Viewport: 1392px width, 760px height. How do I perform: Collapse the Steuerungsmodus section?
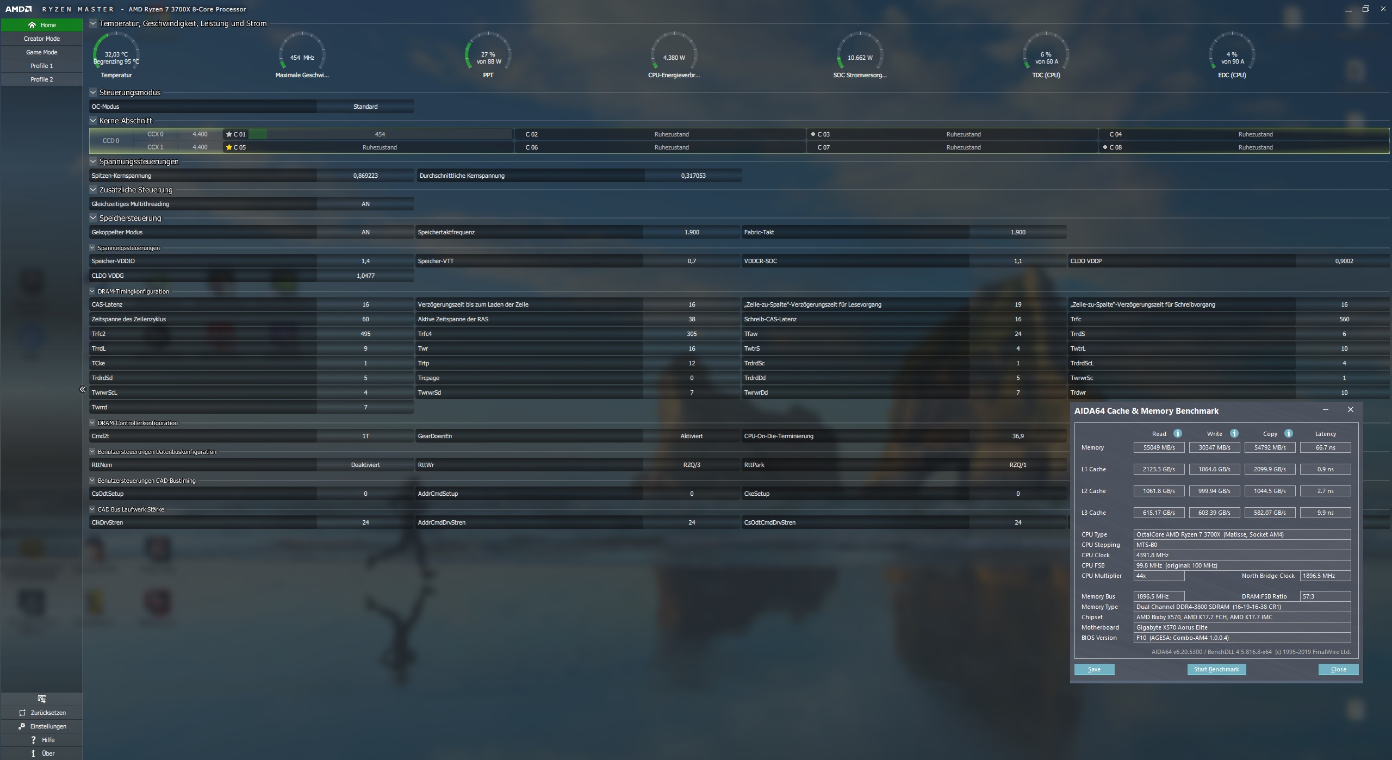pos(93,92)
